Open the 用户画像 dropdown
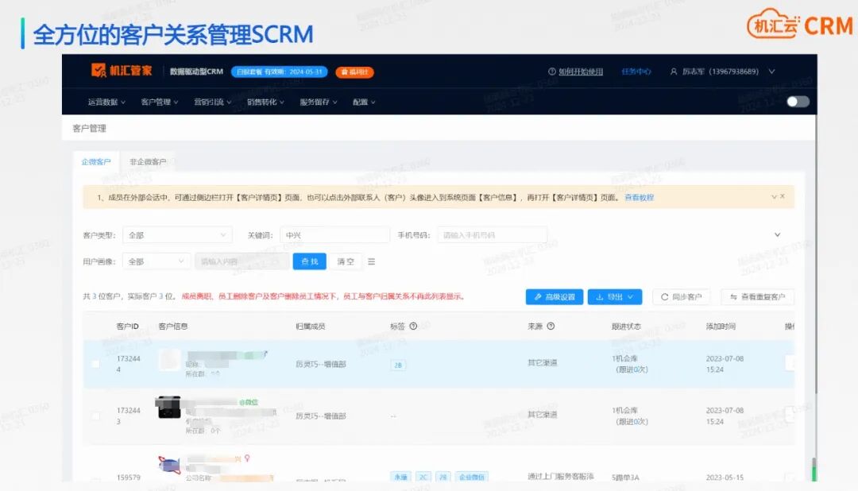The height and width of the screenshot is (491, 858). click(x=157, y=261)
